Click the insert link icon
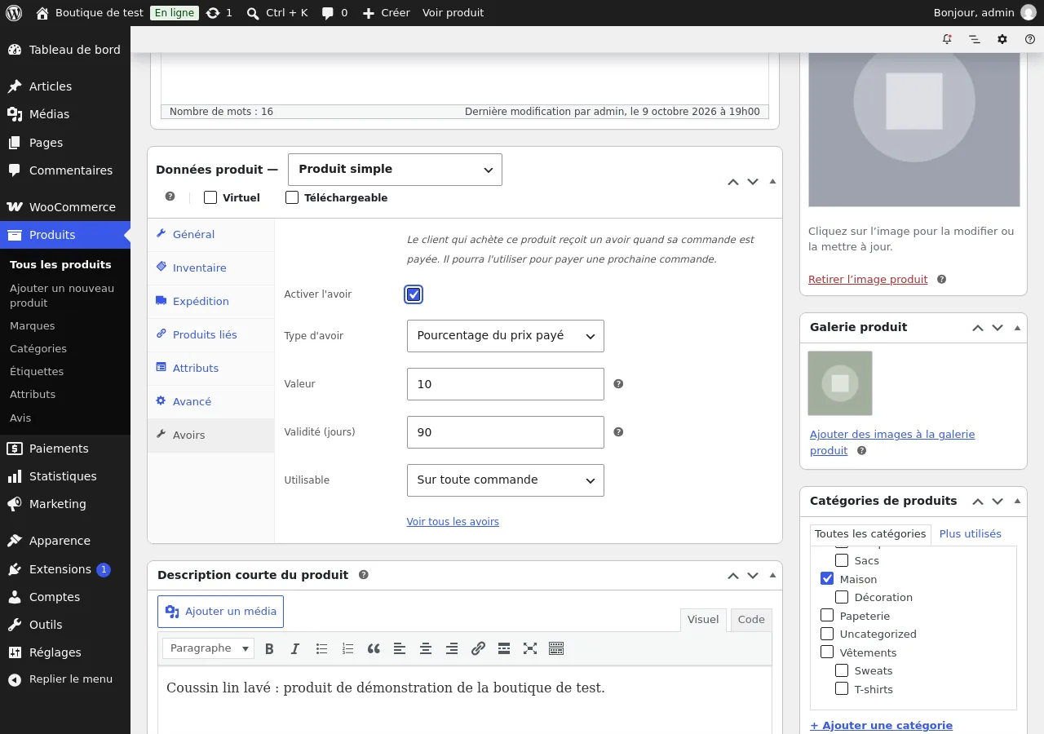Screen dimensions: 1044x734 click(x=478, y=648)
